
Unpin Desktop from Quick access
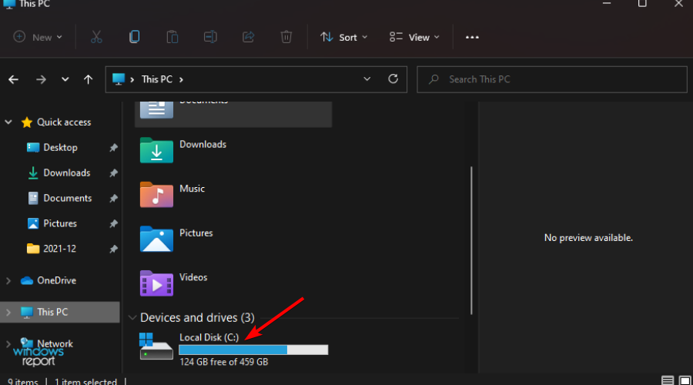click(x=113, y=148)
